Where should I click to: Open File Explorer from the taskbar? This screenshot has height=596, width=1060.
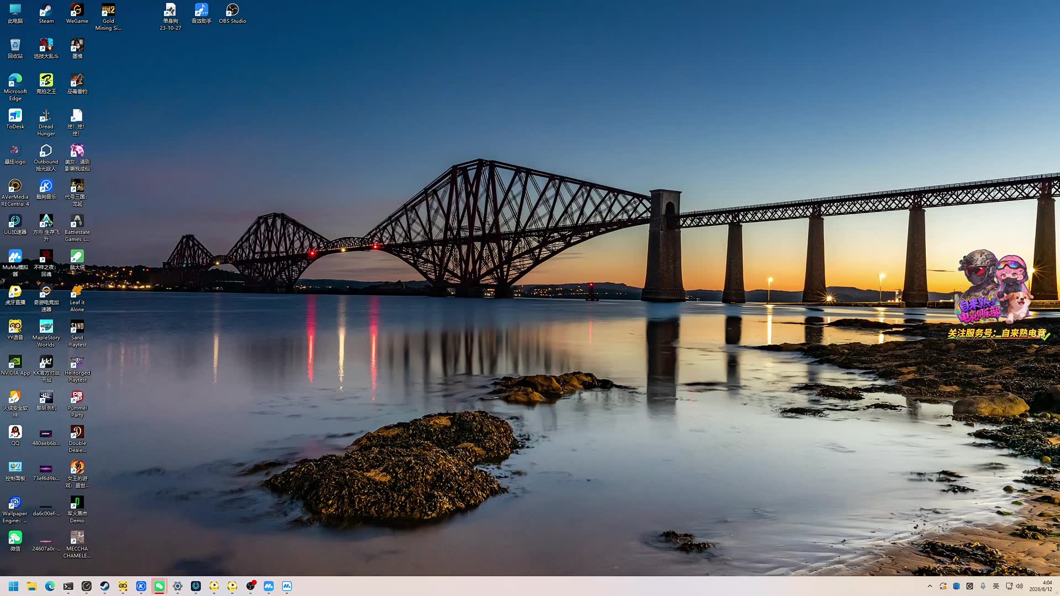(x=31, y=586)
